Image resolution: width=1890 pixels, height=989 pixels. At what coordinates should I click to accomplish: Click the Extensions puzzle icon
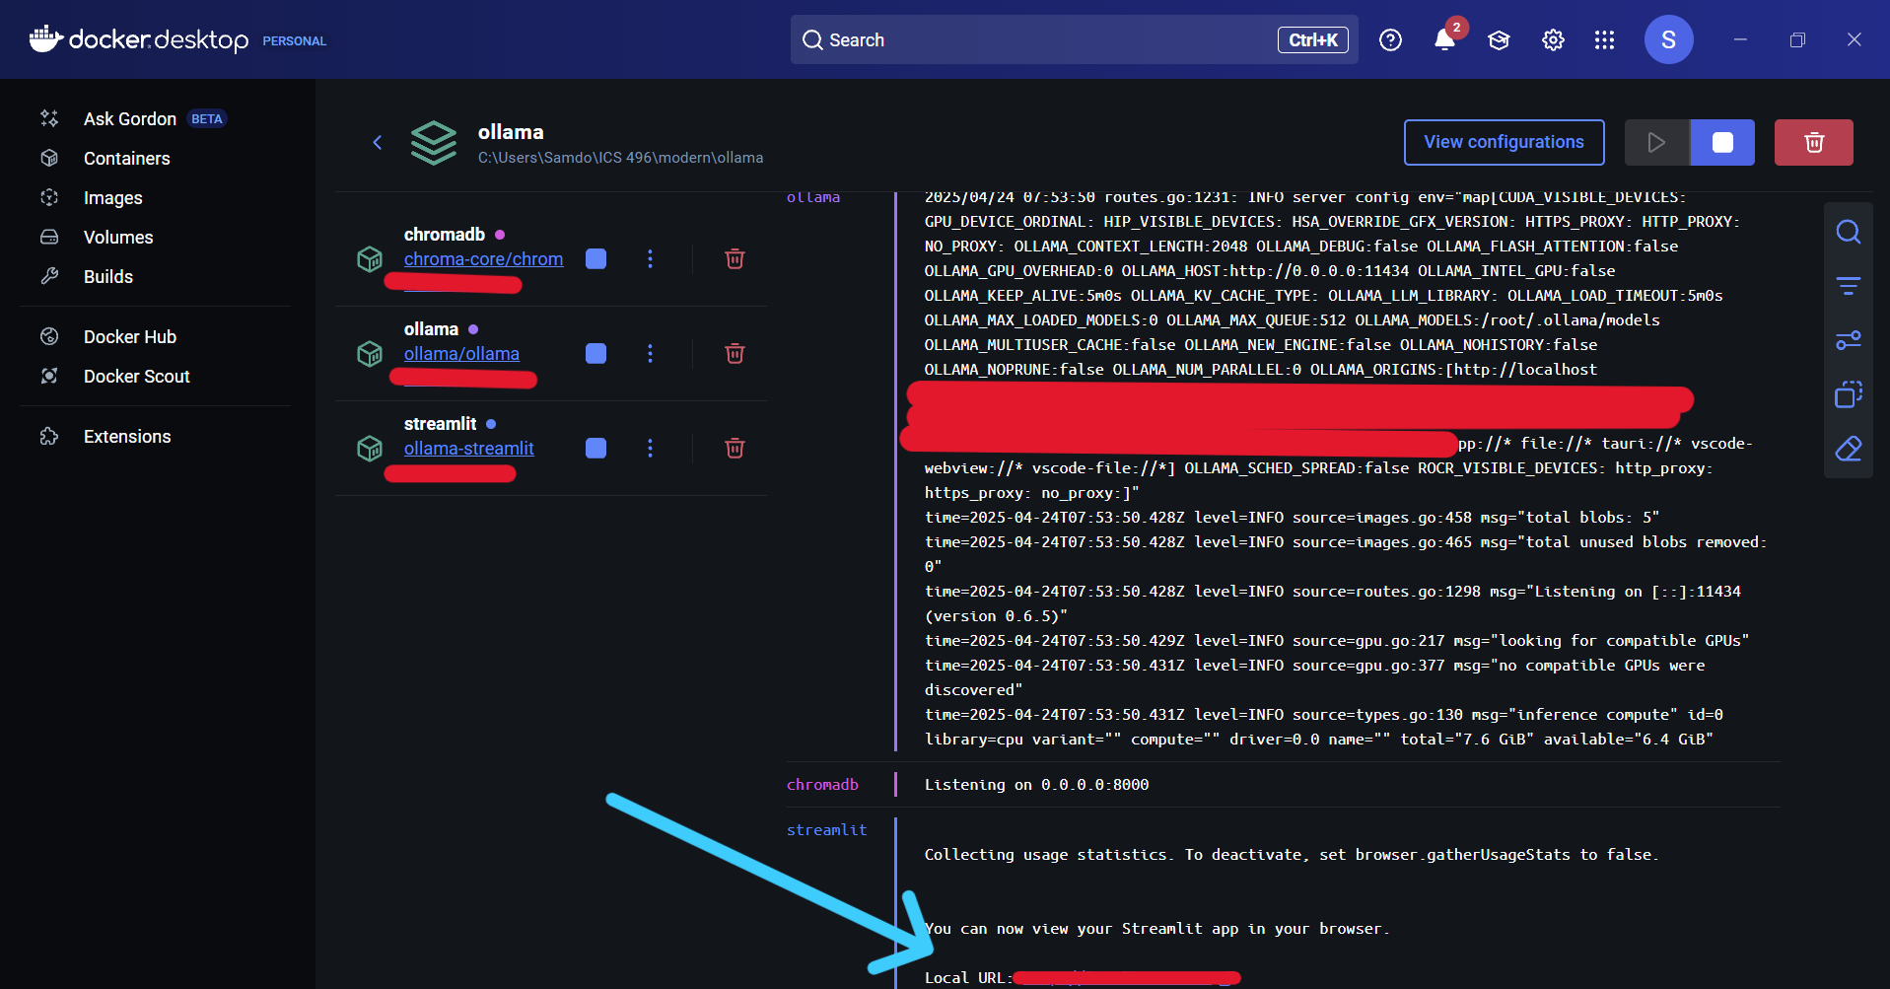49,436
